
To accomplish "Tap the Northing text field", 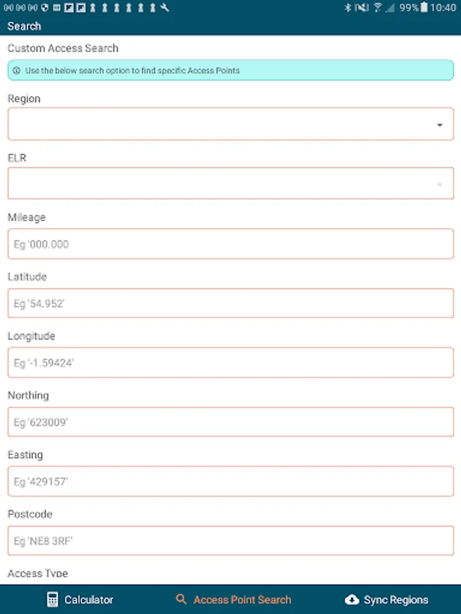I will [x=230, y=422].
